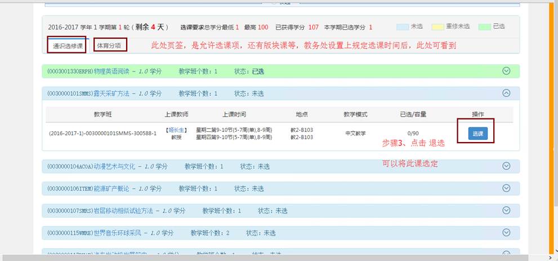Expand 世界音乐环球采风 with its chevron arrow

[506, 232]
